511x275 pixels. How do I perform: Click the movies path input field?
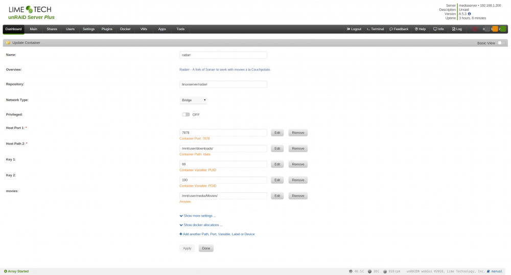(223, 196)
